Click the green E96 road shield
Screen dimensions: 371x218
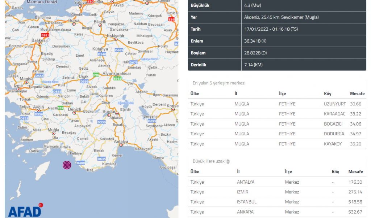(96, 75)
